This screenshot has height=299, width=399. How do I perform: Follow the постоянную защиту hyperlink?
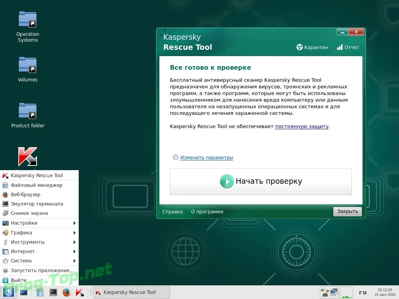[302, 127]
